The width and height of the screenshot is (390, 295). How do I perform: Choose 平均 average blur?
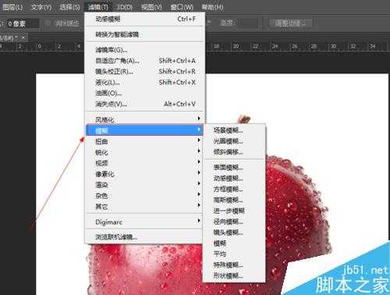[234, 254]
